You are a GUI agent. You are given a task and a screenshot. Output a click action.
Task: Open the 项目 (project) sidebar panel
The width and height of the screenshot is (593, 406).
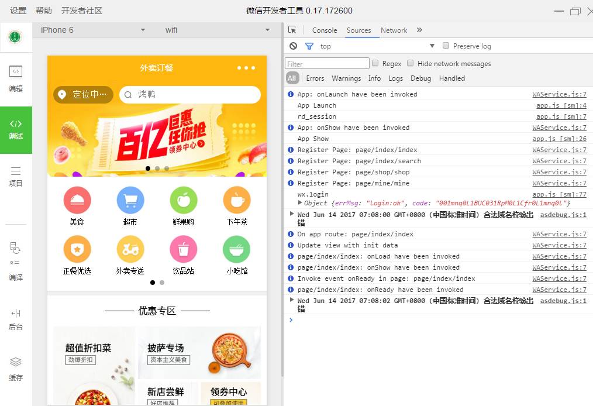(16, 176)
